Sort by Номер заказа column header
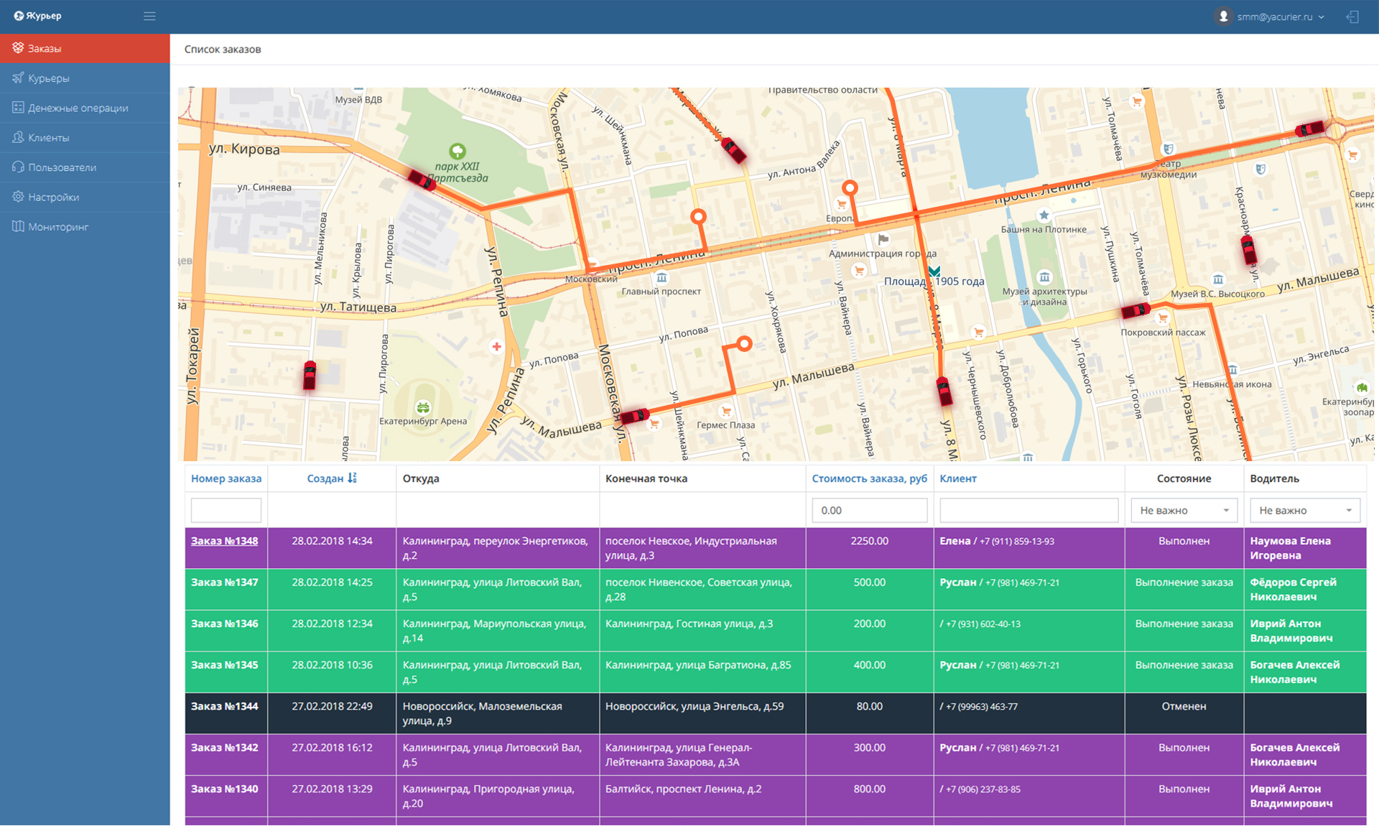 tap(226, 478)
